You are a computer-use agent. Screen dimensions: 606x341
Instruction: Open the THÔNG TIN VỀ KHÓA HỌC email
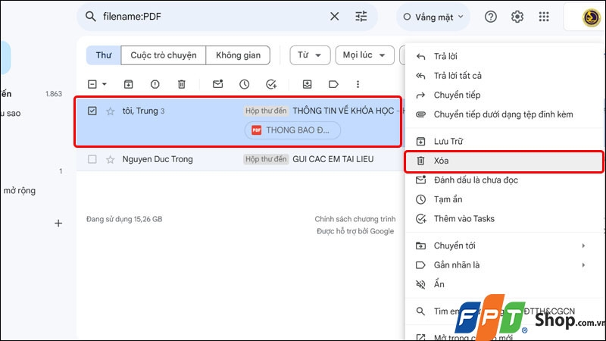click(x=343, y=111)
